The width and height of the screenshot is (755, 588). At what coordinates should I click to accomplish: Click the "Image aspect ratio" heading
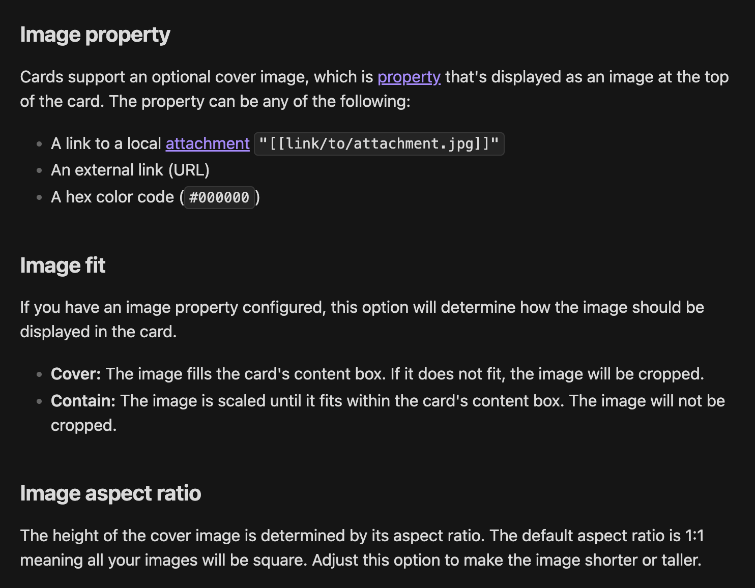[x=110, y=493]
